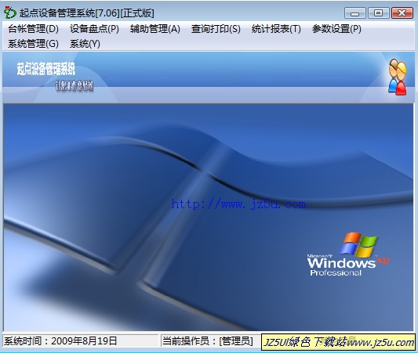Click the http://www.jz5u.com link
Viewport: 418px width, 353px height.
tap(238, 204)
